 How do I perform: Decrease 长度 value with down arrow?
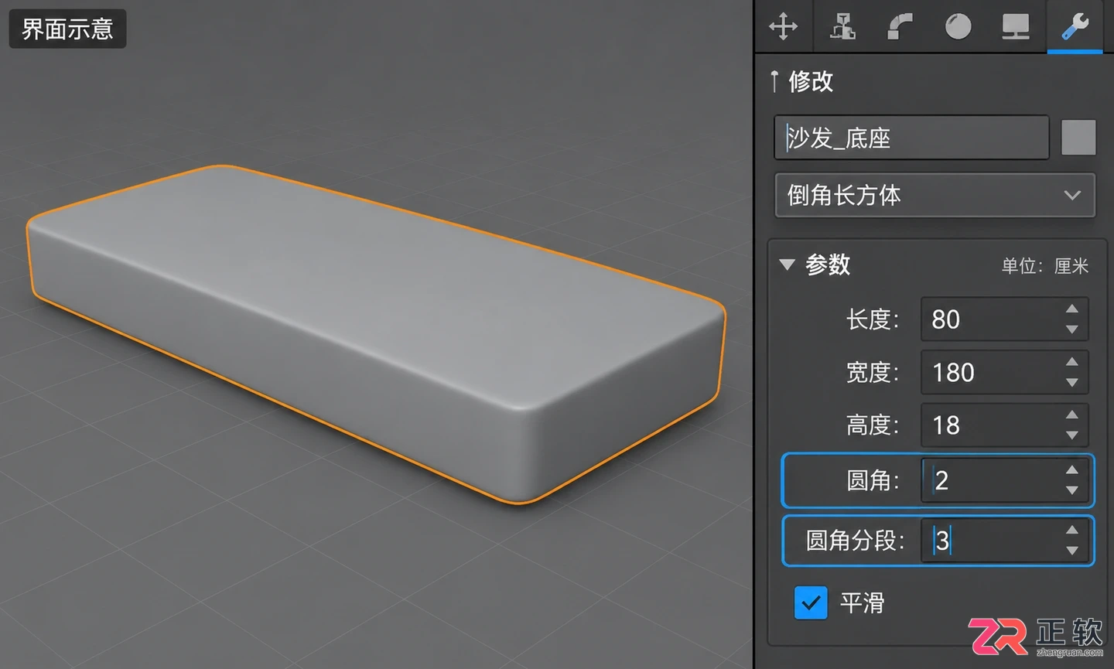[x=1071, y=329]
